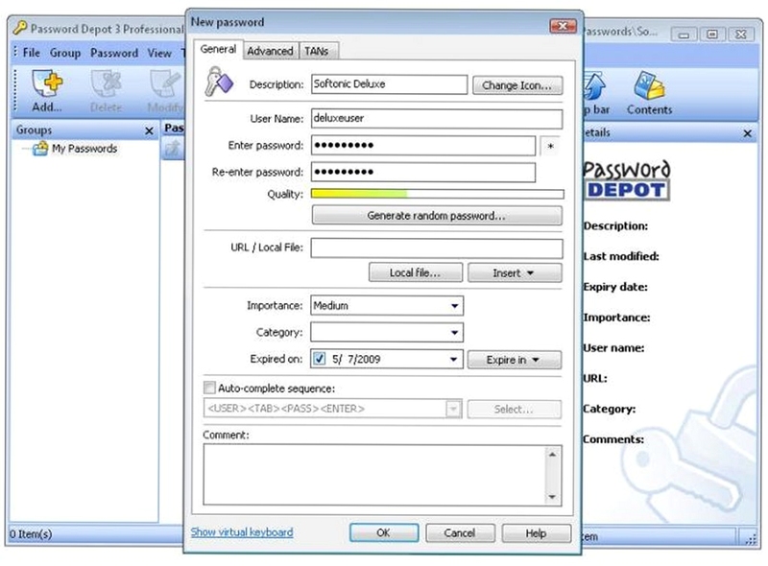Confirm with the OK button

pos(384,532)
